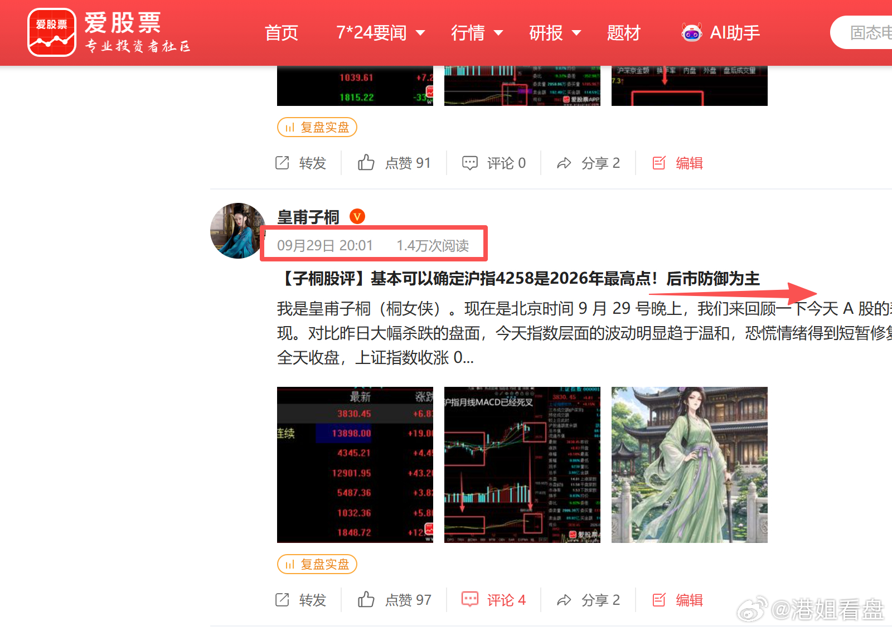Open comments icon beside 评论 0
Image resolution: width=892 pixels, height=631 pixels.
(x=470, y=163)
